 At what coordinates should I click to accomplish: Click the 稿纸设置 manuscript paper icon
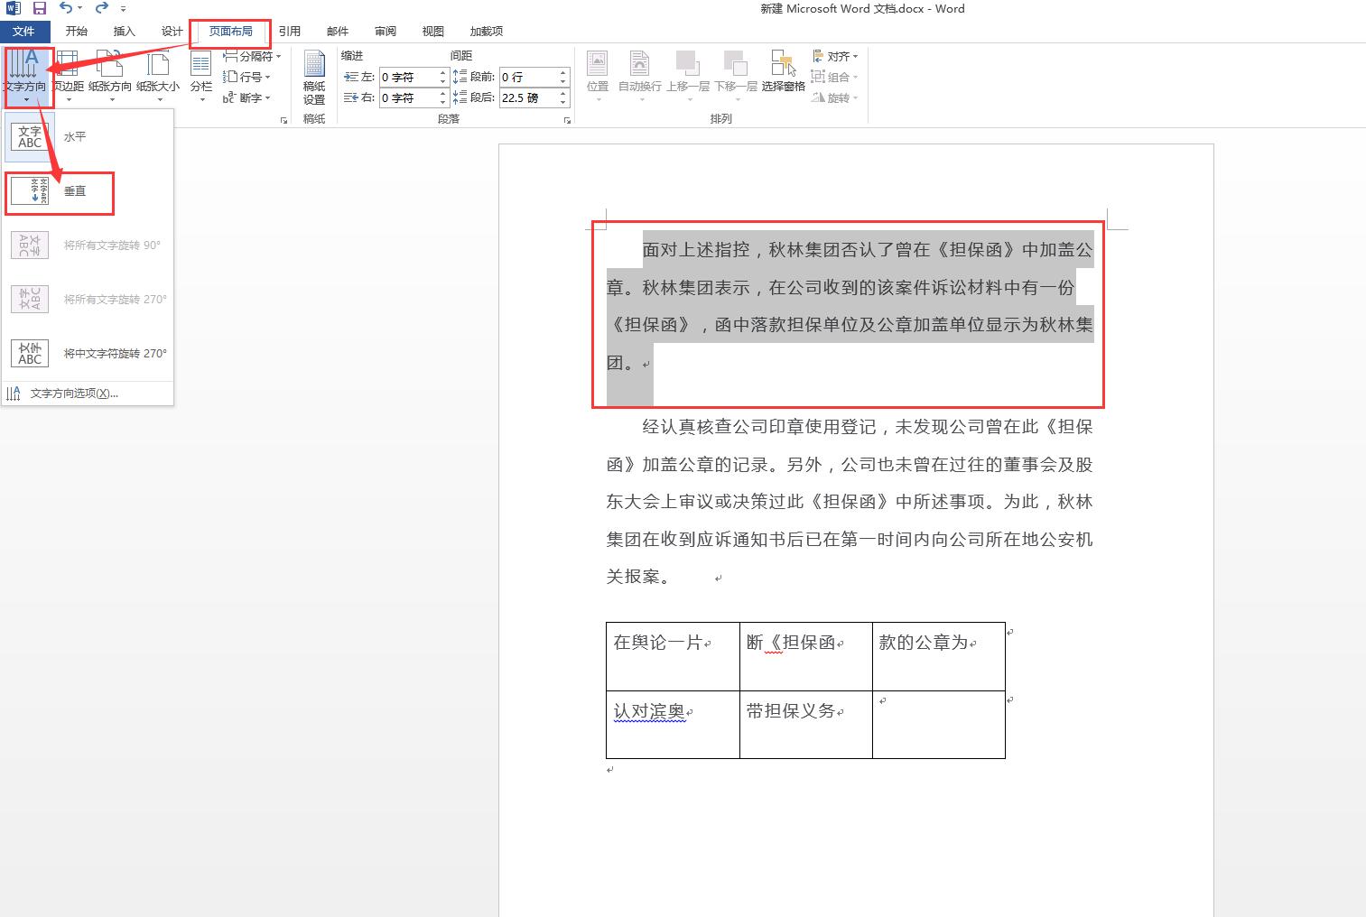coord(314,78)
